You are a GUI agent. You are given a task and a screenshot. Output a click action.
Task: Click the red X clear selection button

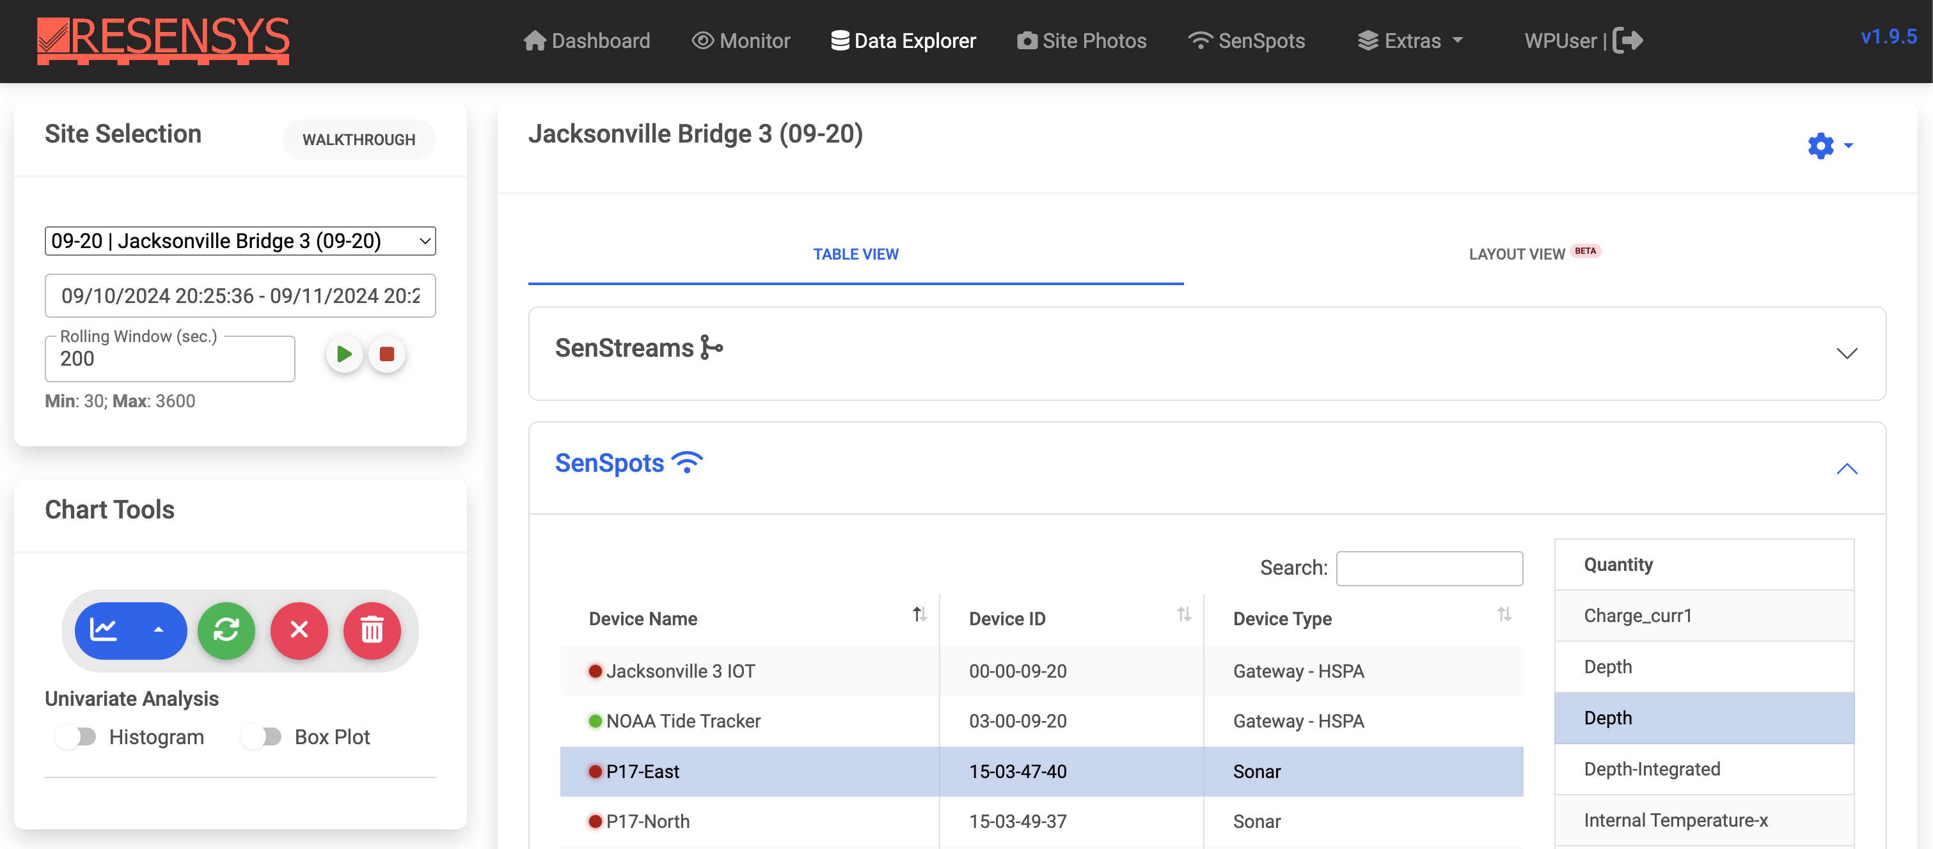299,630
